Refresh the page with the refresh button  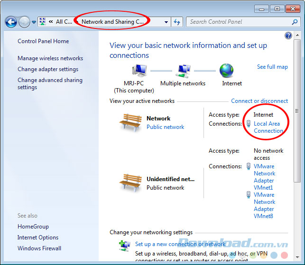(x=177, y=22)
